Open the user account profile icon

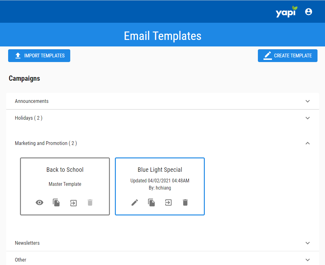(x=308, y=12)
